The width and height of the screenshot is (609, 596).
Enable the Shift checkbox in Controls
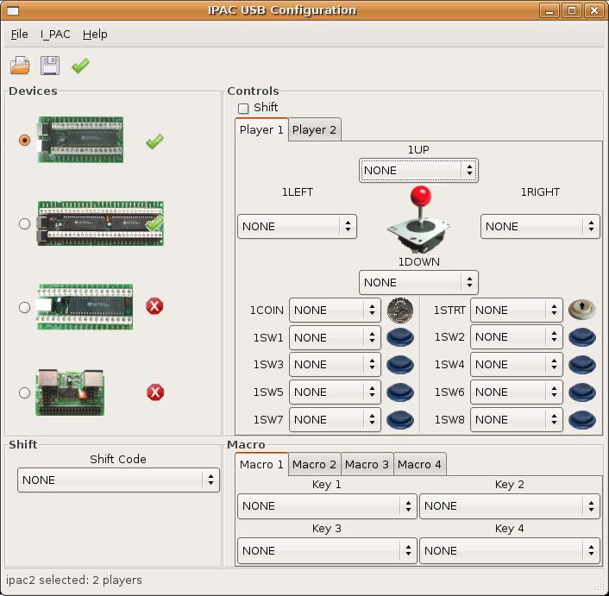point(243,108)
